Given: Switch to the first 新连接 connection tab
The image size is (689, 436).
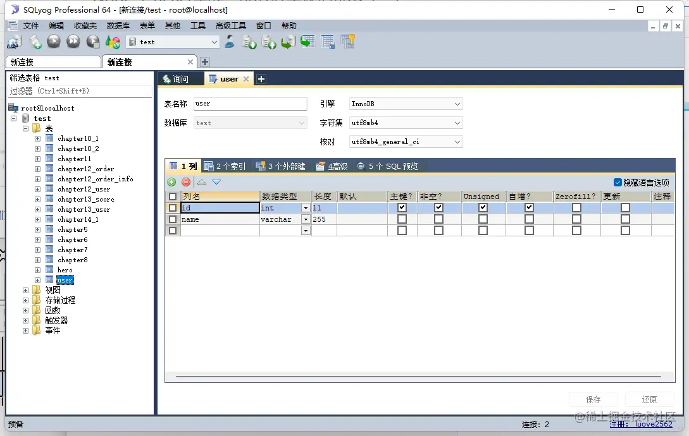Looking at the screenshot, I should (x=54, y=62).
